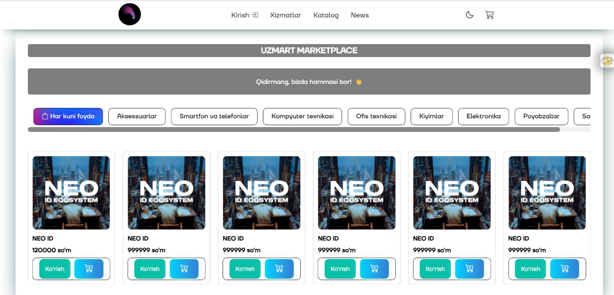Choose the Smartfon va telefonlar category
Viewport: 614px width, 295px height.
(x=214, y=117)
